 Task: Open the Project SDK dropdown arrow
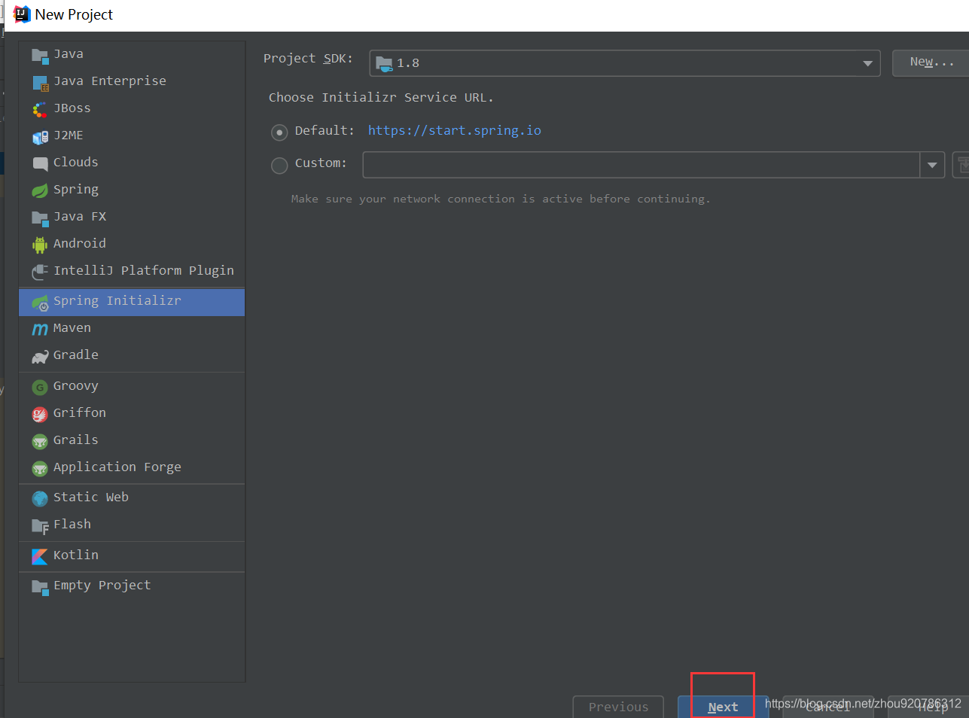[x=867, y=63]
